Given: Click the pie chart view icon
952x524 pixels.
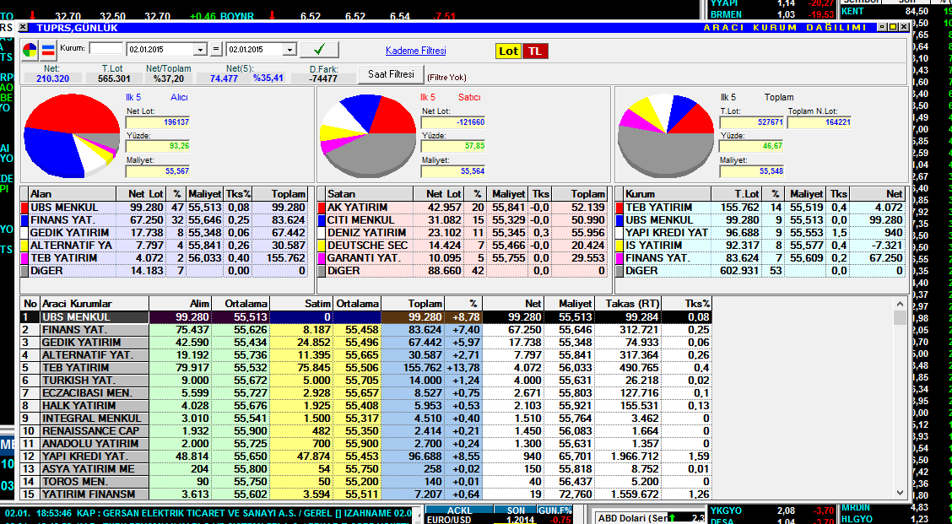Looking at the screenshot, I should pyautogui.click(x=30, y=50).
